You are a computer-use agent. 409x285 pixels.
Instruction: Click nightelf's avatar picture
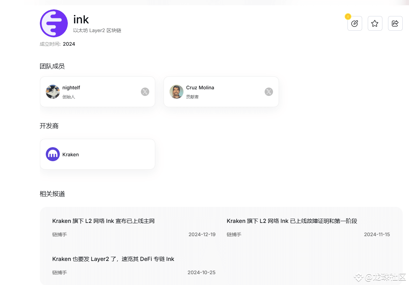(53, 92)
